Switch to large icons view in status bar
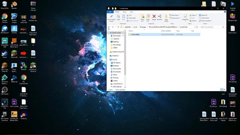Screen dimensions: 240x135 click(224, 90)
